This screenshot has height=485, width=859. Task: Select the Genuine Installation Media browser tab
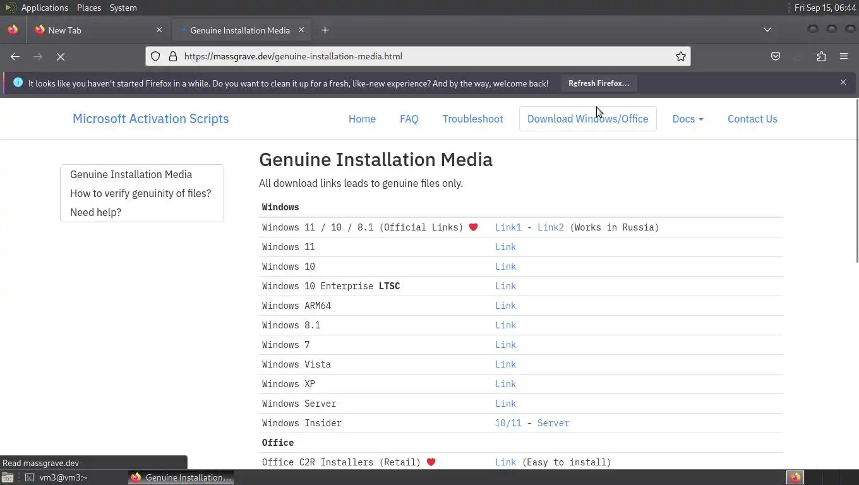(240, 30)
